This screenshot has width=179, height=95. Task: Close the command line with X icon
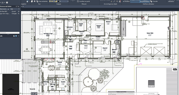(x=33, y=94)
